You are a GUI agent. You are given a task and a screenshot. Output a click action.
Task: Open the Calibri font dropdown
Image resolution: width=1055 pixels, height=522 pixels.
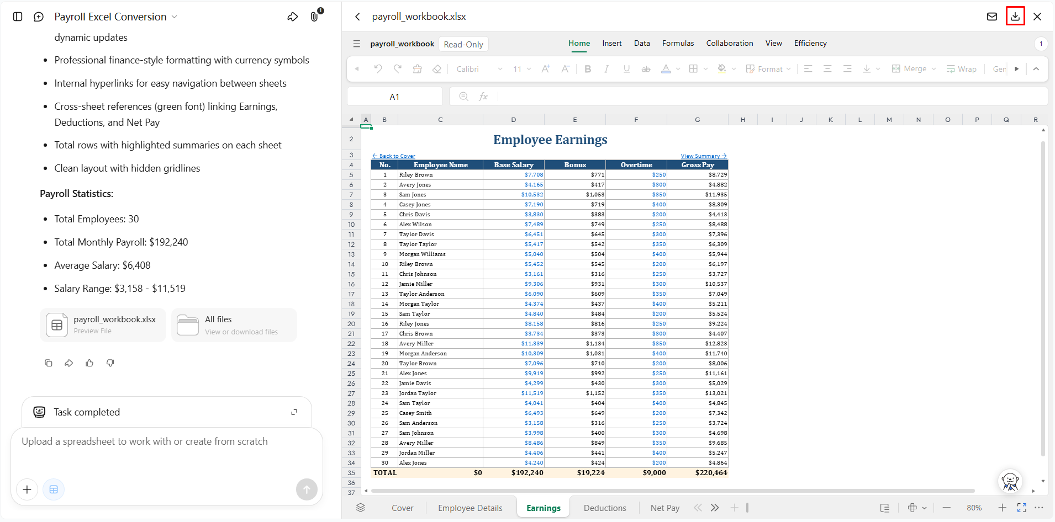[479, 69]
